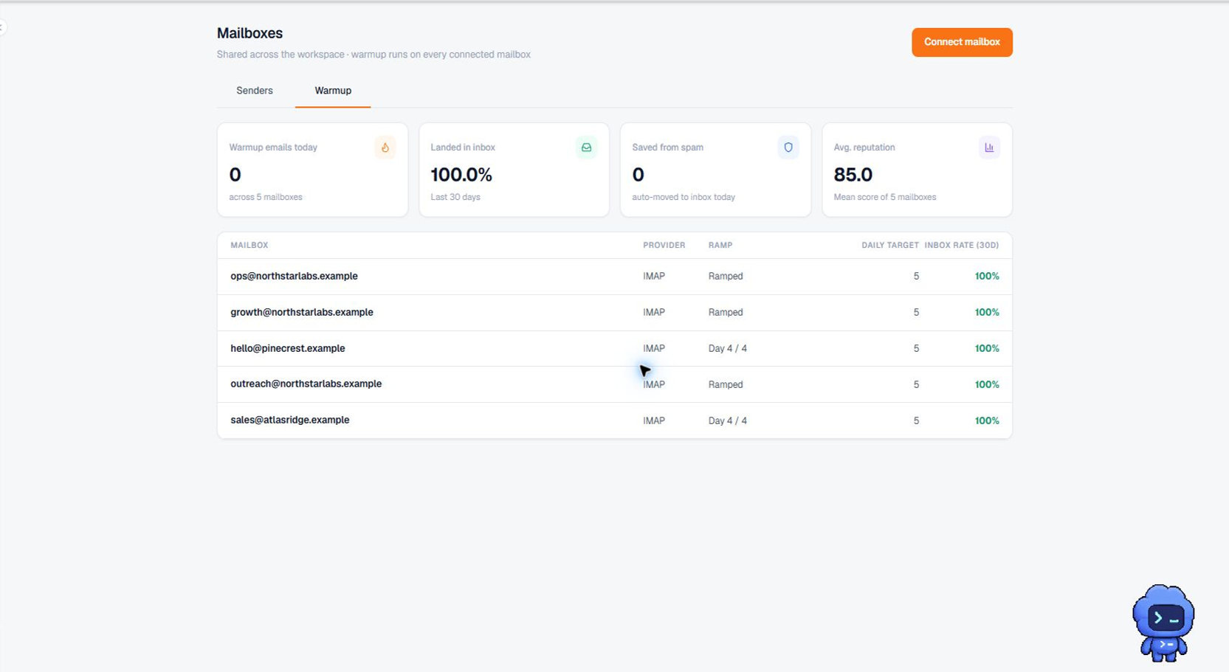Open the blue robot assistant mascot
The width and height of the screenshot is (1229, 672).
click(1163, 623)
